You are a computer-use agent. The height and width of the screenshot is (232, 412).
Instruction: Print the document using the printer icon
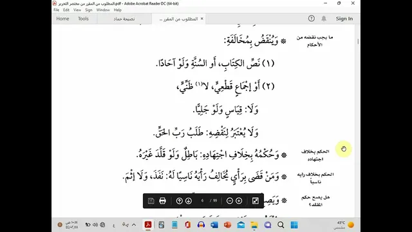click(162, 201)
